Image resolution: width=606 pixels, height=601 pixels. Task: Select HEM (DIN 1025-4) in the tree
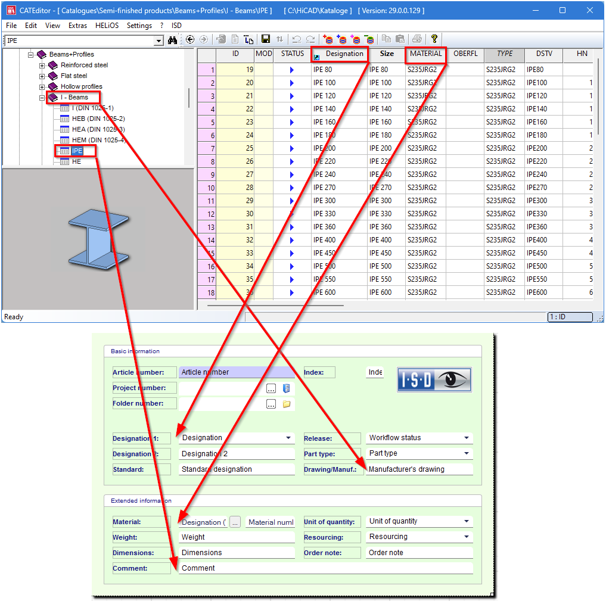click(99, 140)
